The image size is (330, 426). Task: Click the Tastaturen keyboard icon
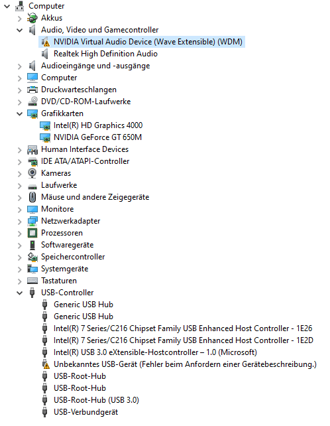click(32, 281)
